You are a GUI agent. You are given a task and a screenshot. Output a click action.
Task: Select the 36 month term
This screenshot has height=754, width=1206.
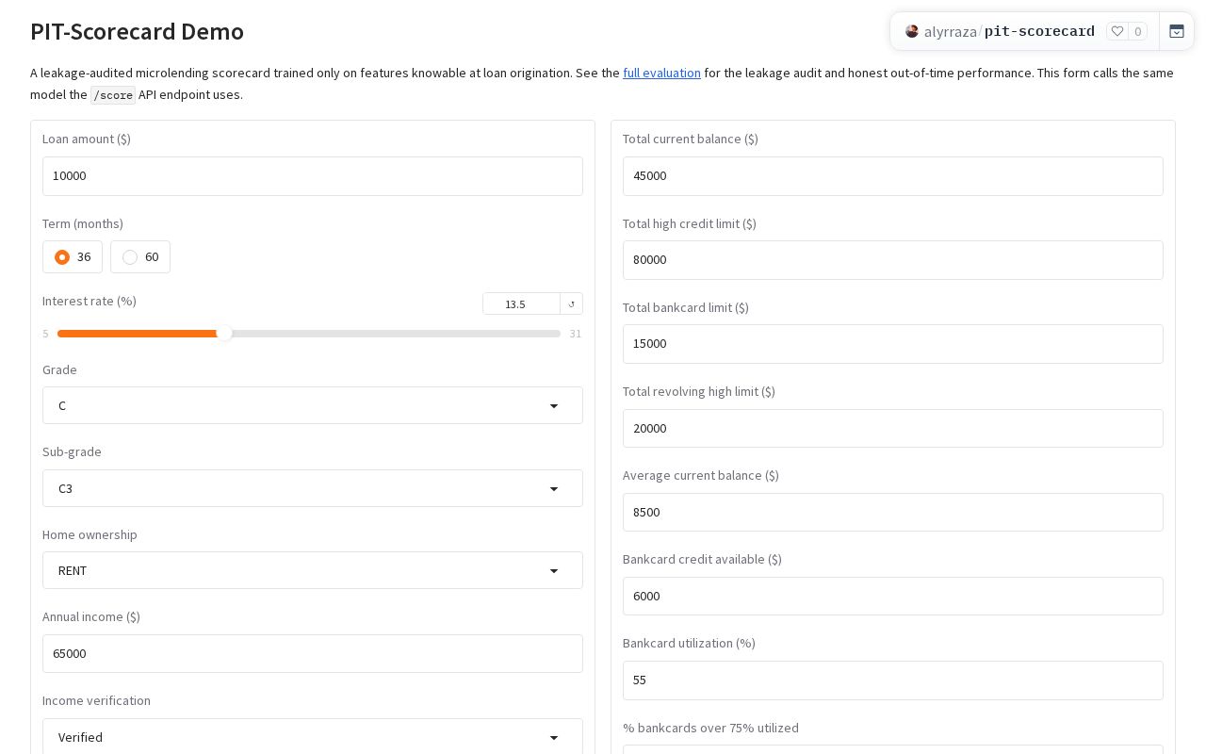click(73, 257)
